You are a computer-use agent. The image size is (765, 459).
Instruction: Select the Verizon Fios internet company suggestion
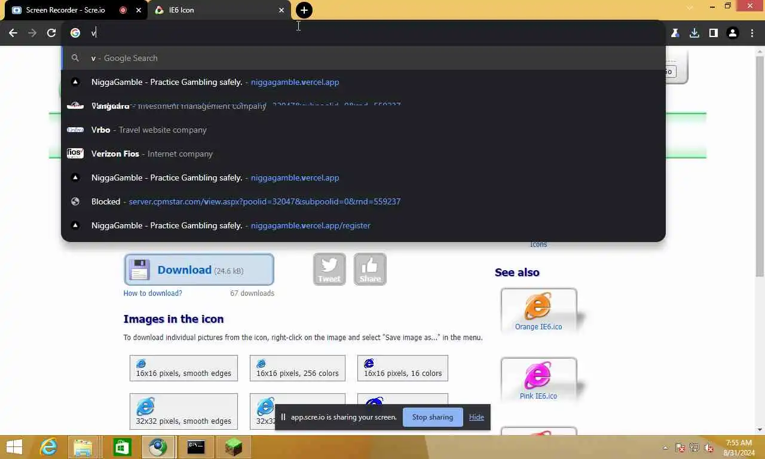tap(363, 154)
